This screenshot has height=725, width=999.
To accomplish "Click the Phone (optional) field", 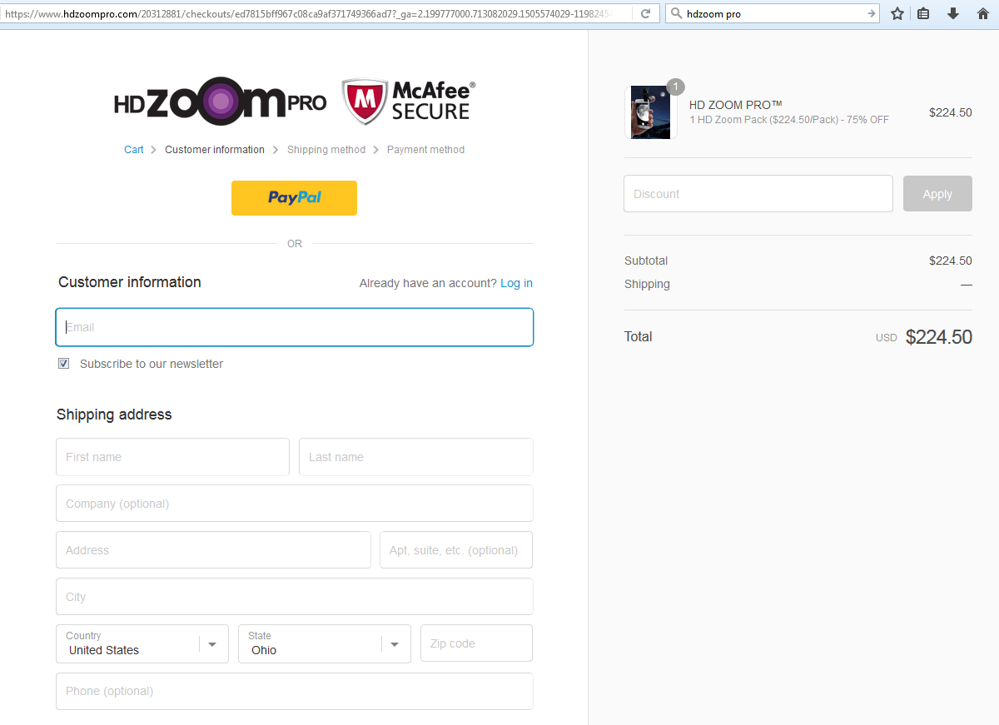I will coord(295,691).
